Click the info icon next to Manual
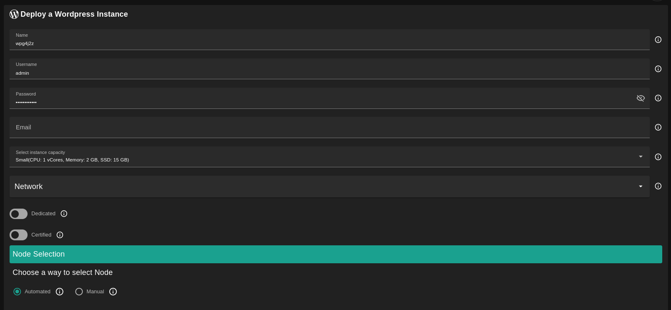The height and width of the screenshot is (310, 671). coord(113,292)
